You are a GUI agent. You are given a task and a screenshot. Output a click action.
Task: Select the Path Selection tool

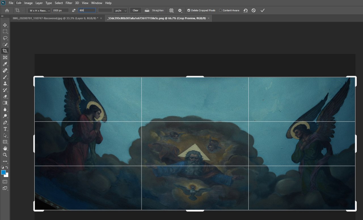coord(5,135)
